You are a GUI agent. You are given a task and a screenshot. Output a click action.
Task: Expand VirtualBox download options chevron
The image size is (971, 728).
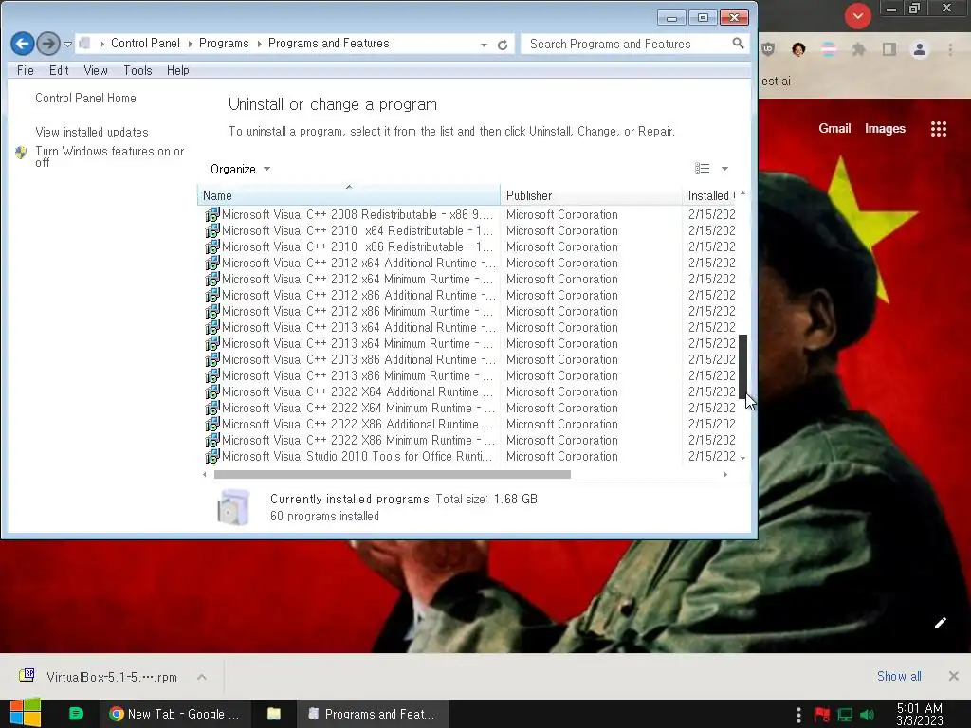(x=202, y=677)
